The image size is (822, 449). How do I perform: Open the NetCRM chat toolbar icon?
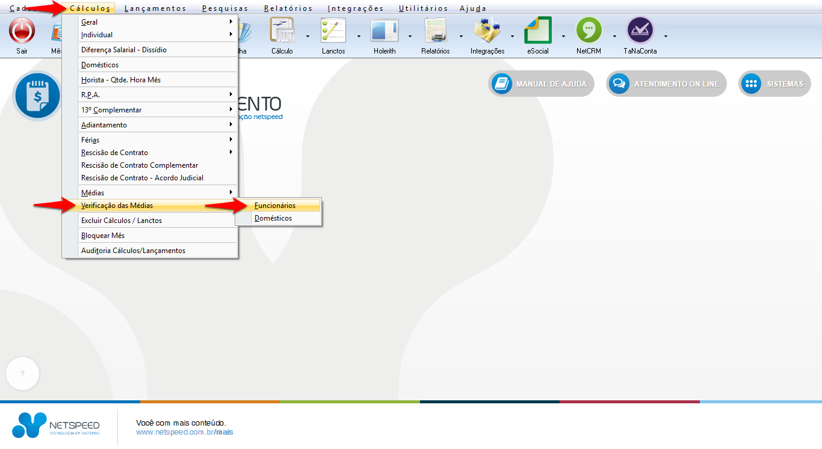coord(589,30)
